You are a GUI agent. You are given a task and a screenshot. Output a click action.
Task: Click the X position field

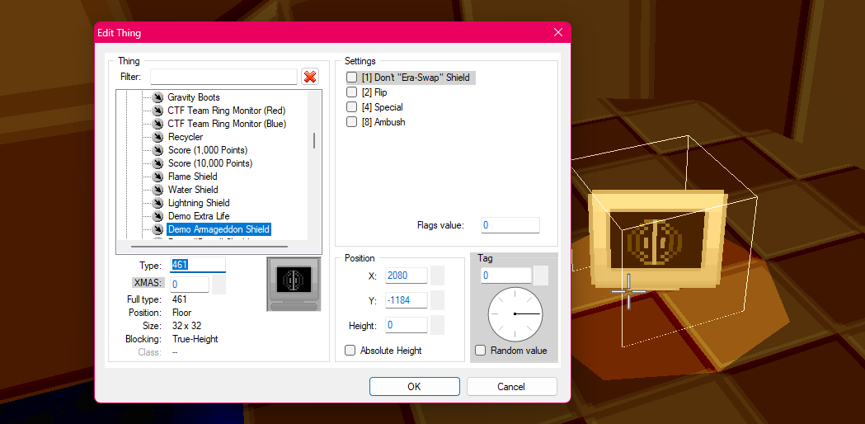(407, 276)
